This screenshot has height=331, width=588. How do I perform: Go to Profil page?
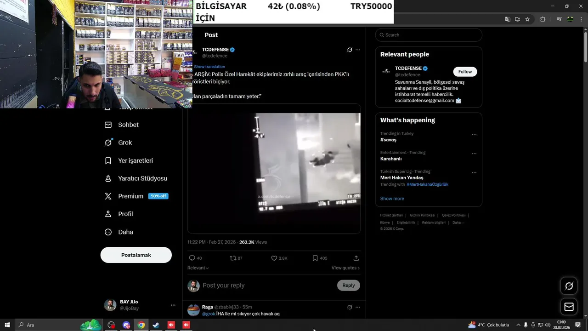pos(119,214)
